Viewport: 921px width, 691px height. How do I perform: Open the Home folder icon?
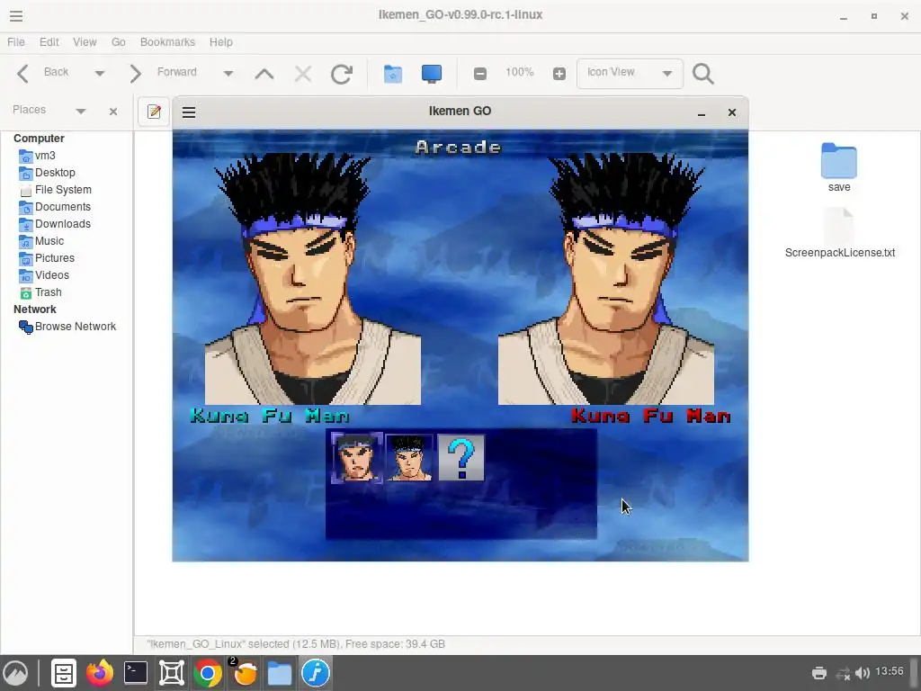393,74
